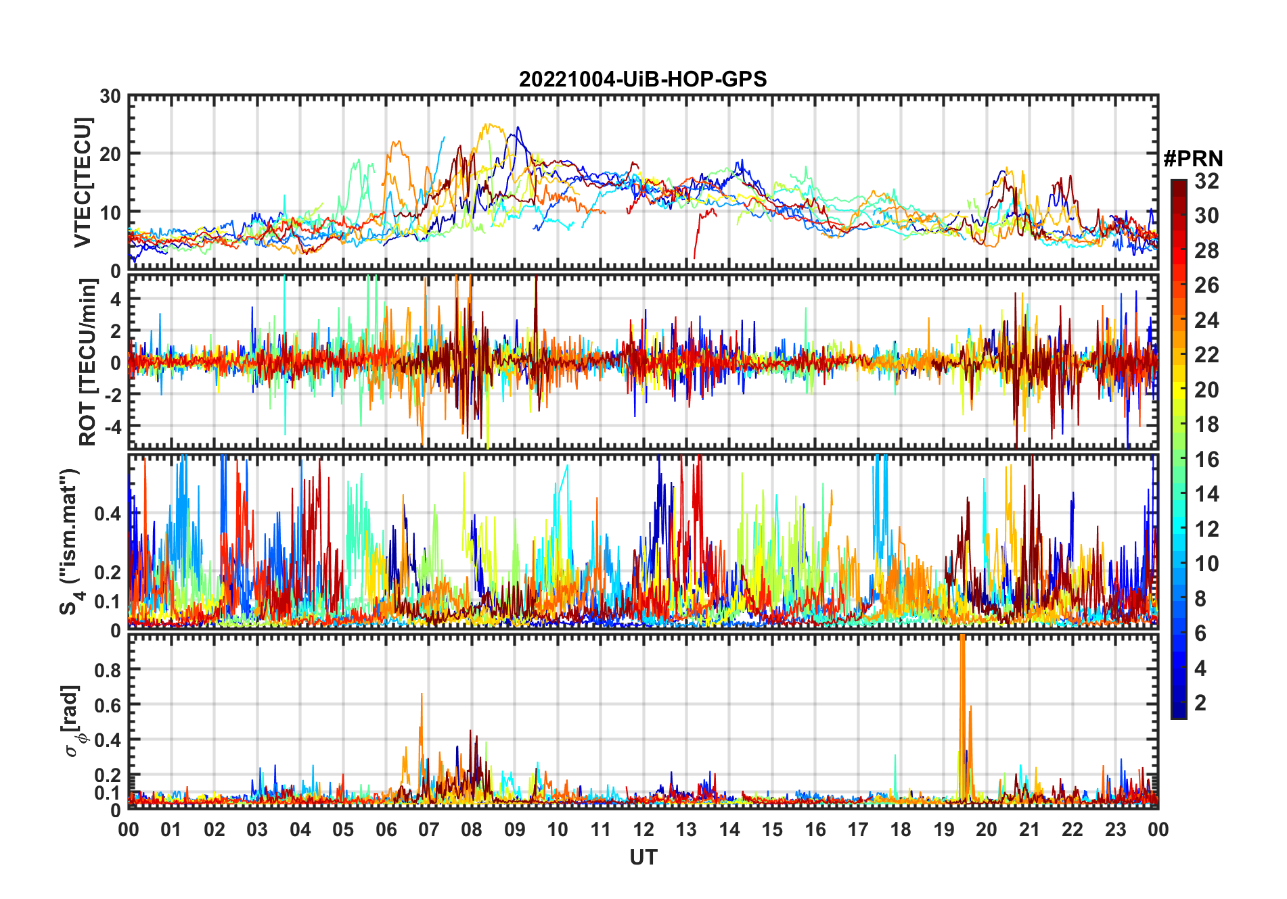Pick colorbar tick label 6
Screen dimensions: 1287x899
click(x=1200, y=633)
